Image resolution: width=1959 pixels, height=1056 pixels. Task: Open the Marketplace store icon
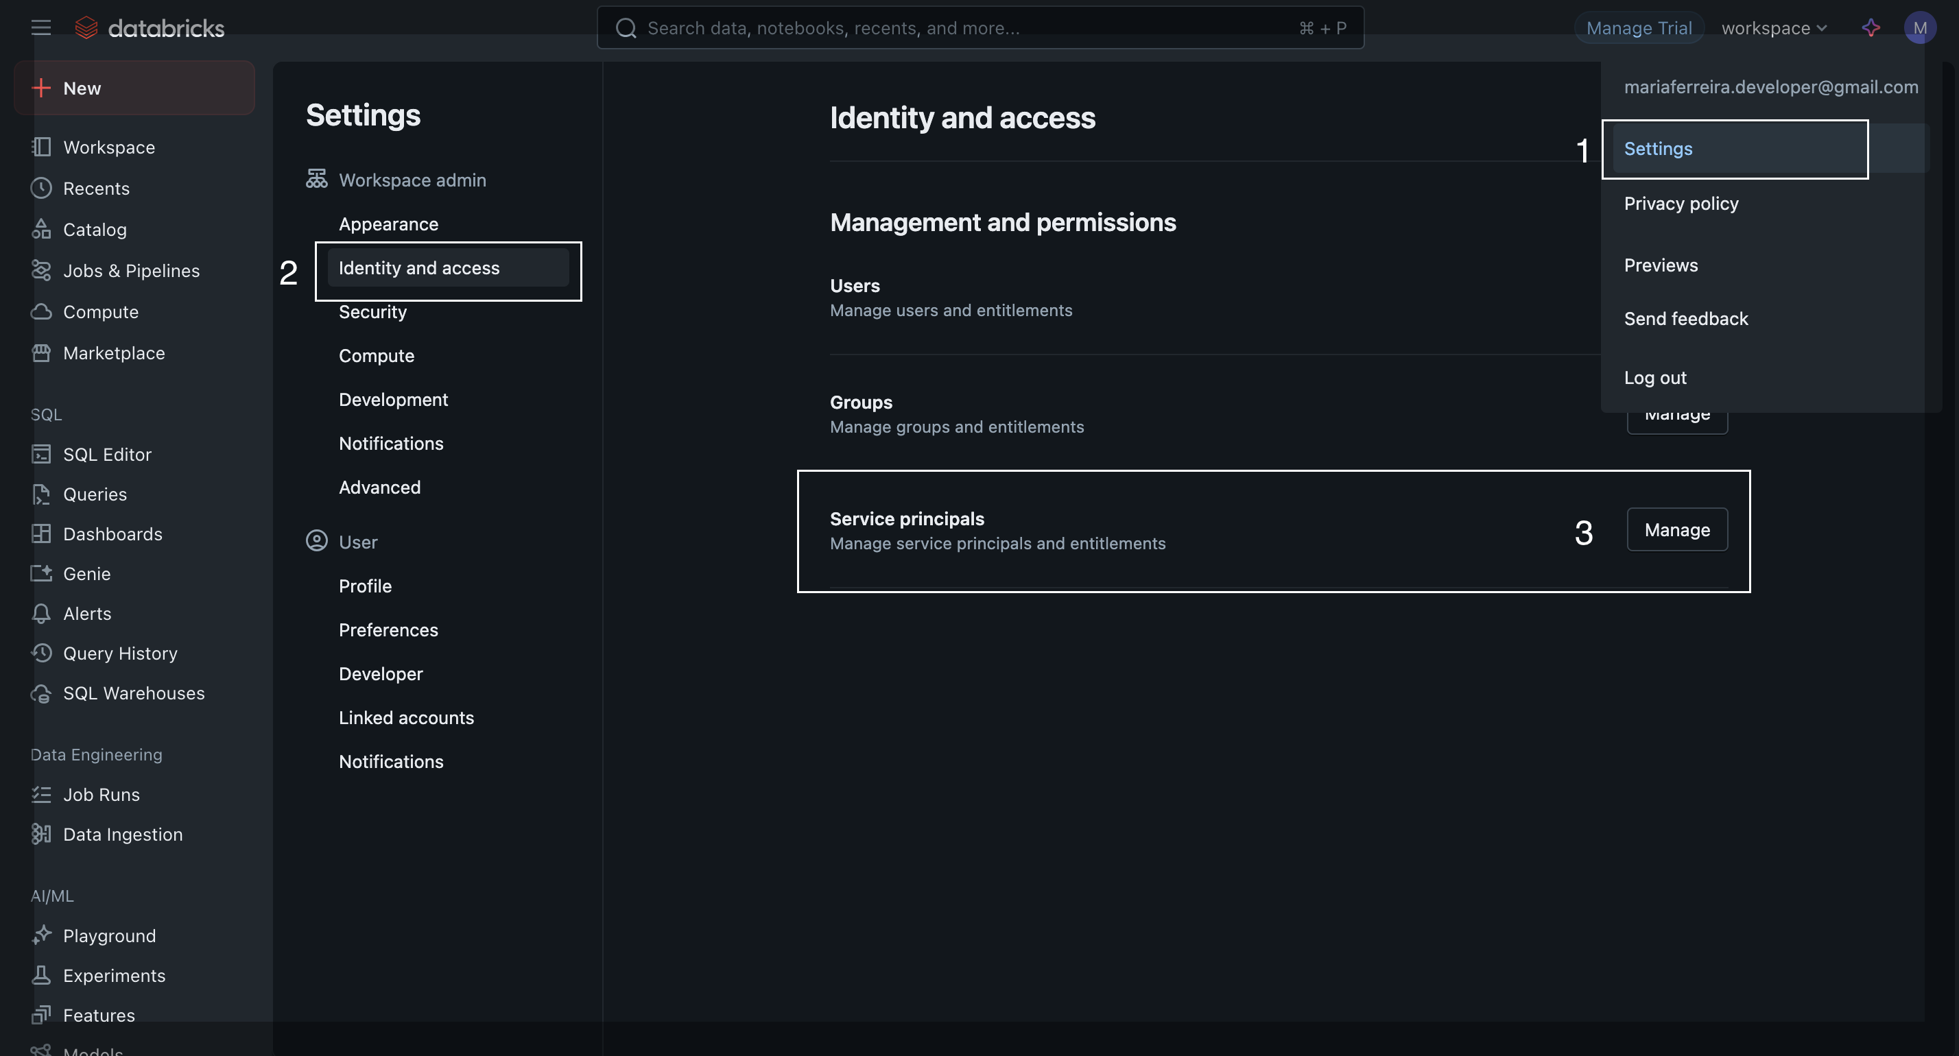point(41,352)
